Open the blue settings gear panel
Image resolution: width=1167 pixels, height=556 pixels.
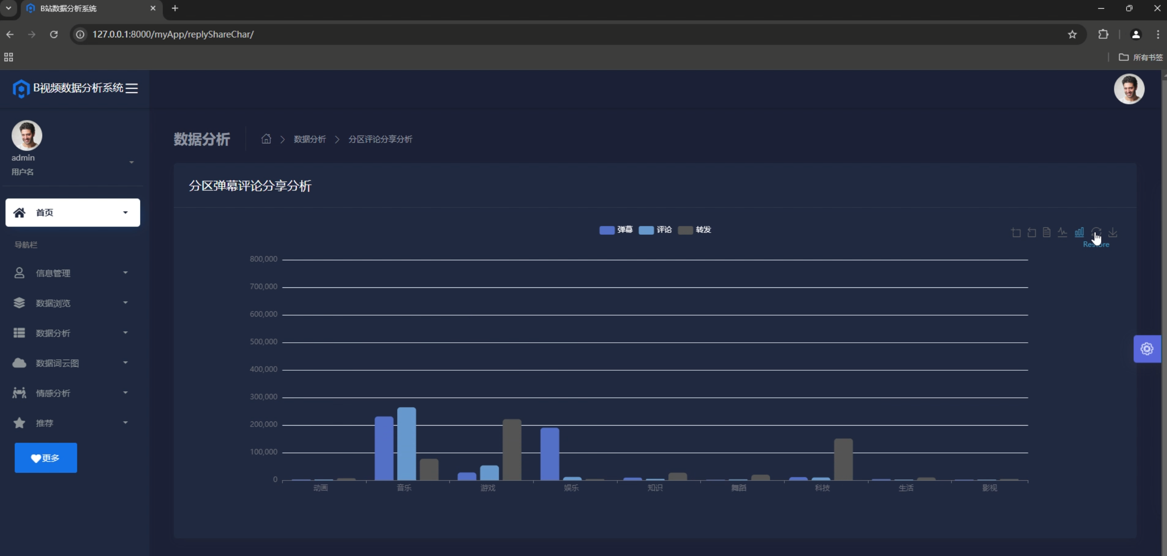point(1147,349)
